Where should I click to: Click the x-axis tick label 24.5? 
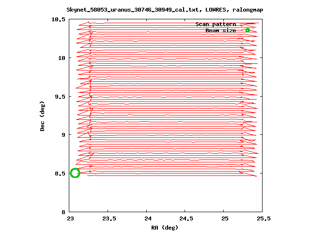pyautogui.click(x=186, y=218)
